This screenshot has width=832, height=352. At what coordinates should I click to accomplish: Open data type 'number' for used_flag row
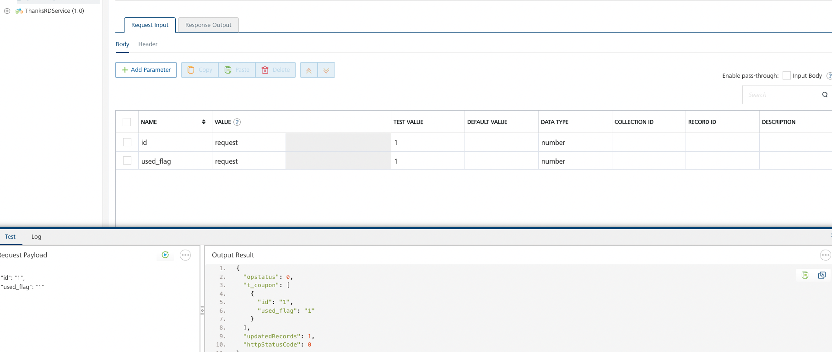pos(575,161)
